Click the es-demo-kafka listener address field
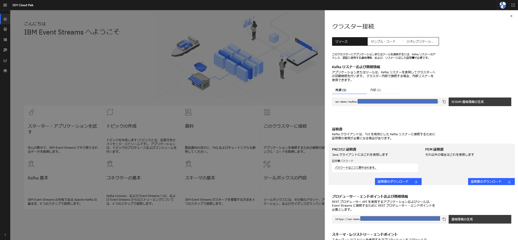The width and height of the screenshot is (518, 240). (x=386, y=102)
